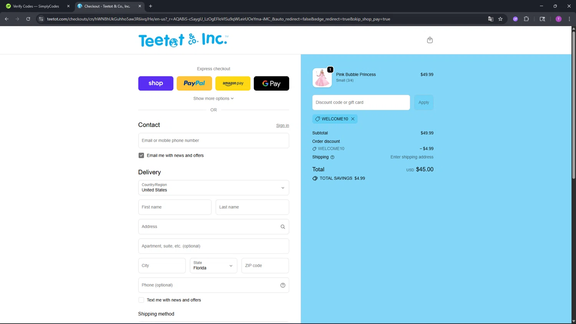Focus the ZIP code field
The height and width of the screenshot is (324, 576).
point(265,266)
